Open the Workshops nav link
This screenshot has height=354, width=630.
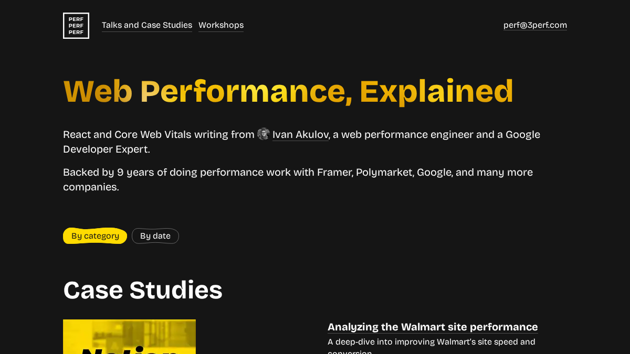point(221,25)
